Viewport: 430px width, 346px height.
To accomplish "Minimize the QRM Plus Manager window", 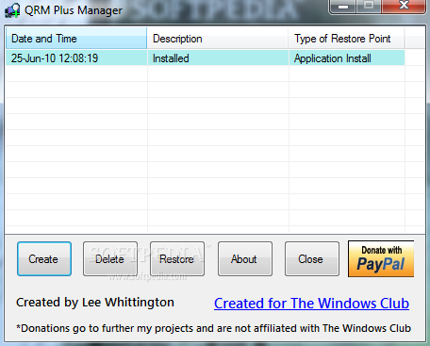I will pos(343,7).
